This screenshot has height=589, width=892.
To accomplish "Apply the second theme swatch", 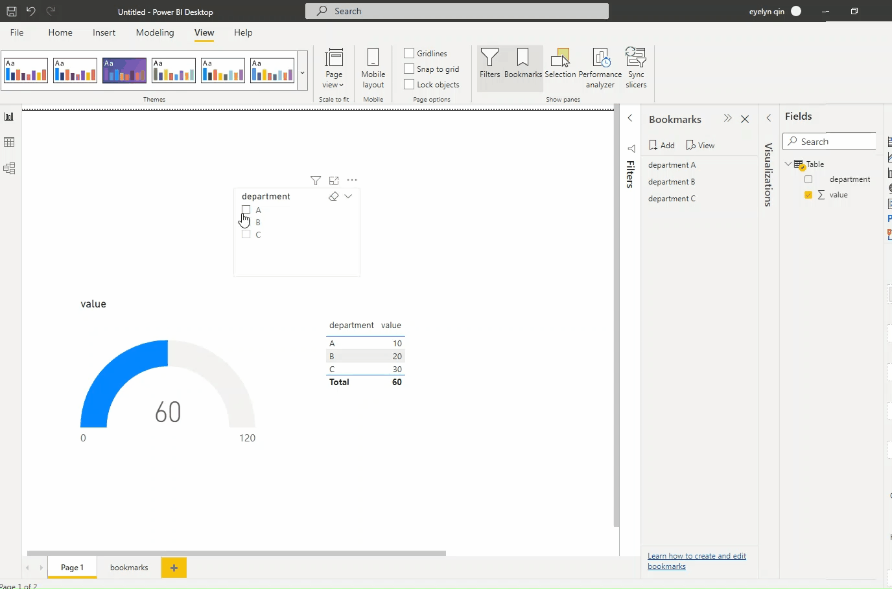I will [75, 71].
